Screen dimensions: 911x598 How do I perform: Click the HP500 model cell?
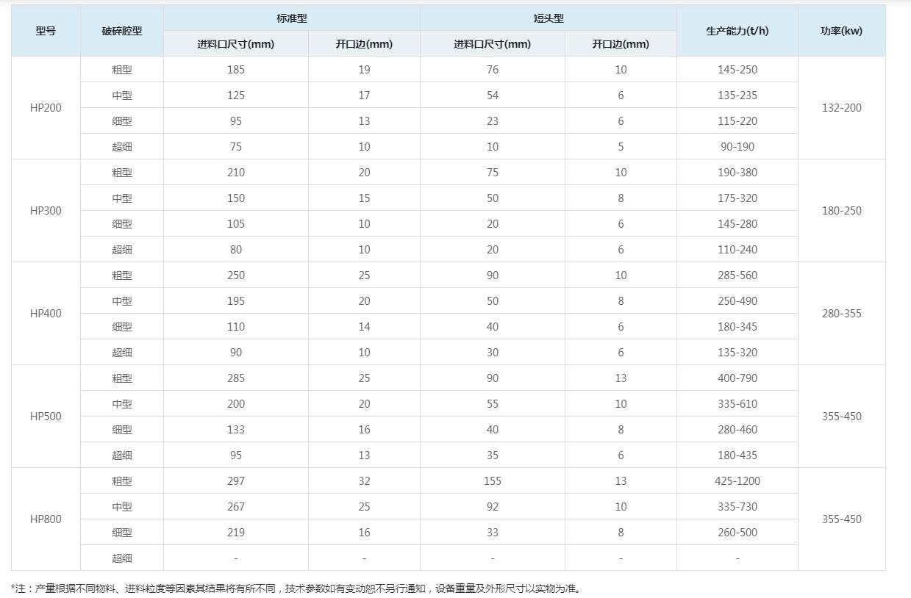[x=46, y=417]
